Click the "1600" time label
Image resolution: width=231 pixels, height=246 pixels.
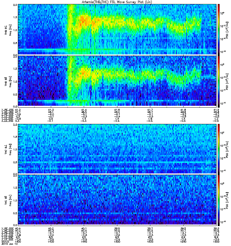click(217, 242)
